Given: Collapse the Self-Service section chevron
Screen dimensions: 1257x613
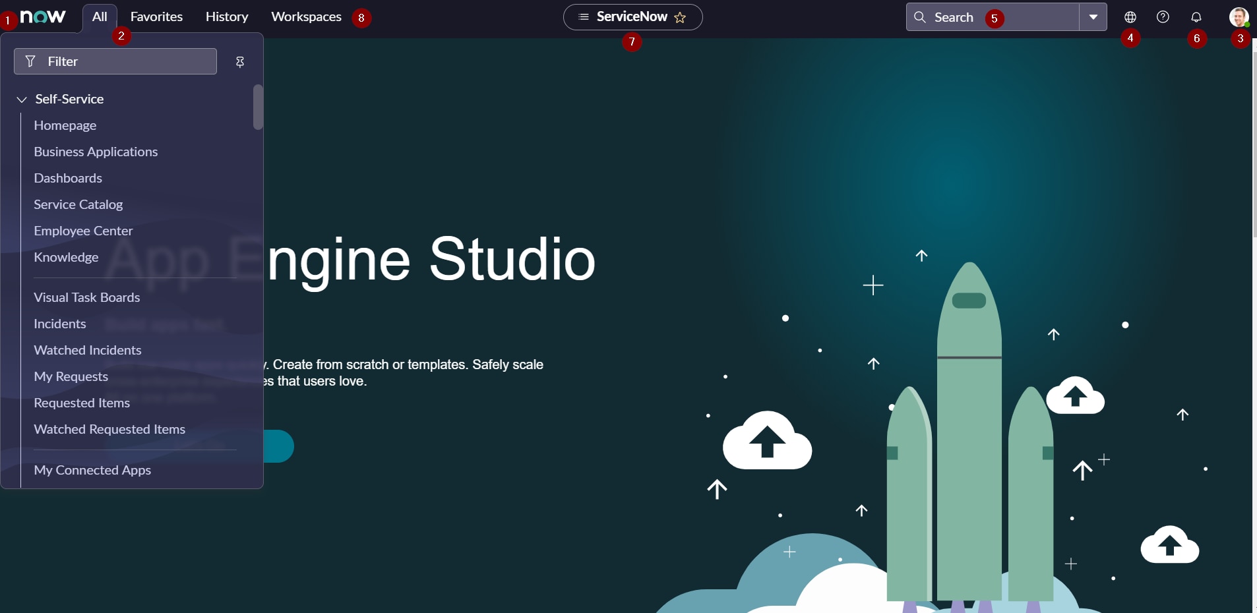Looking at the screenshot, I should click(22, 100).
